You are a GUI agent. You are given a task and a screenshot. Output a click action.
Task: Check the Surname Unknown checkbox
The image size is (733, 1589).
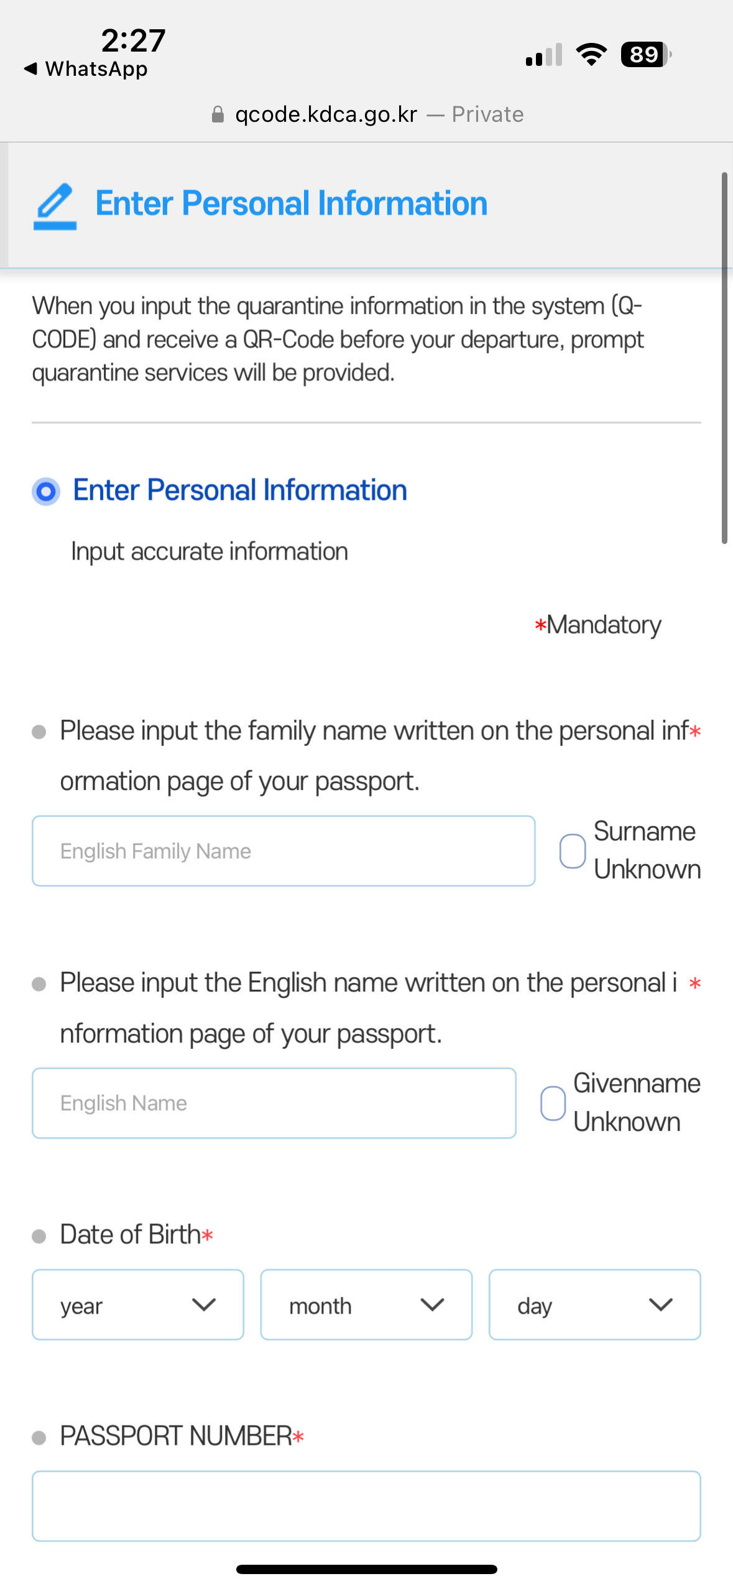[572, 850]
